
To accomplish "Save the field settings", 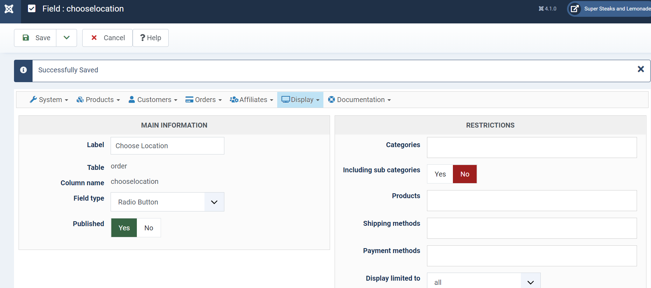I will (x=35, y=38).
